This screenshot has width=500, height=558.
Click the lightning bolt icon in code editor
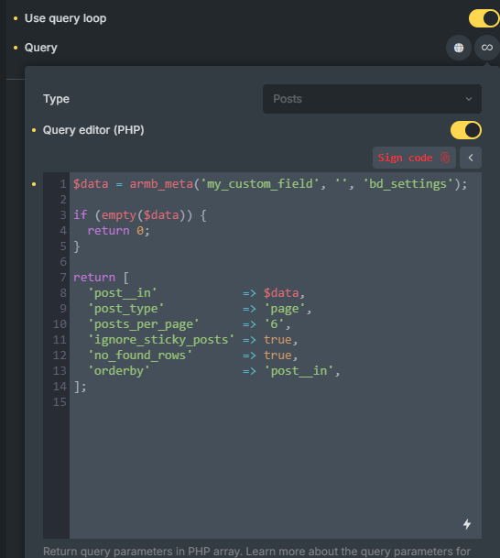pos(467,524)
